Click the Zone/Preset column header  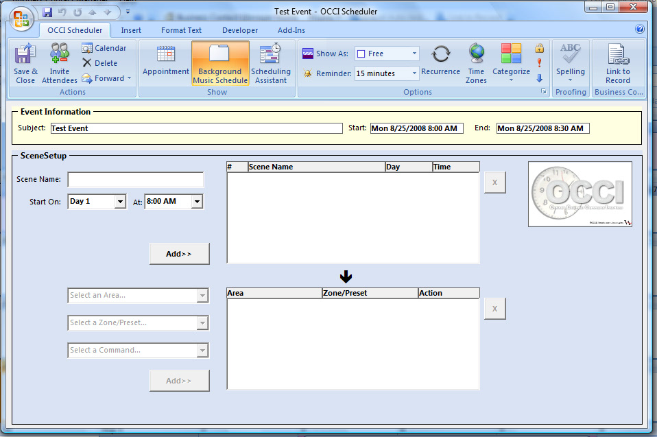pos(370,293)
